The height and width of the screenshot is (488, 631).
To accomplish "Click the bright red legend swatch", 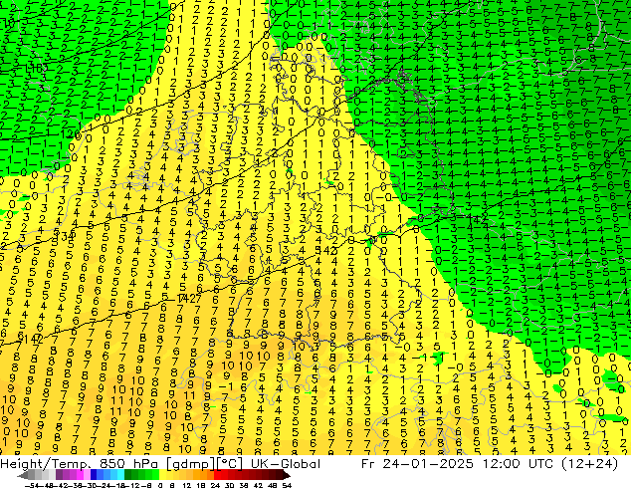I will (x=217, y=475).
